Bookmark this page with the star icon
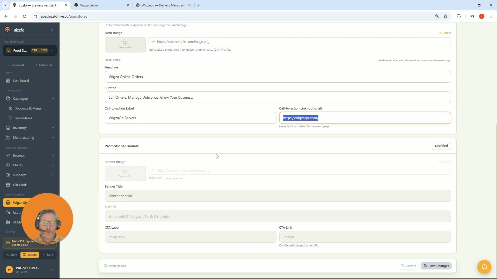The height and width of the screenshot is (279, 497). [x=445, y=16]
